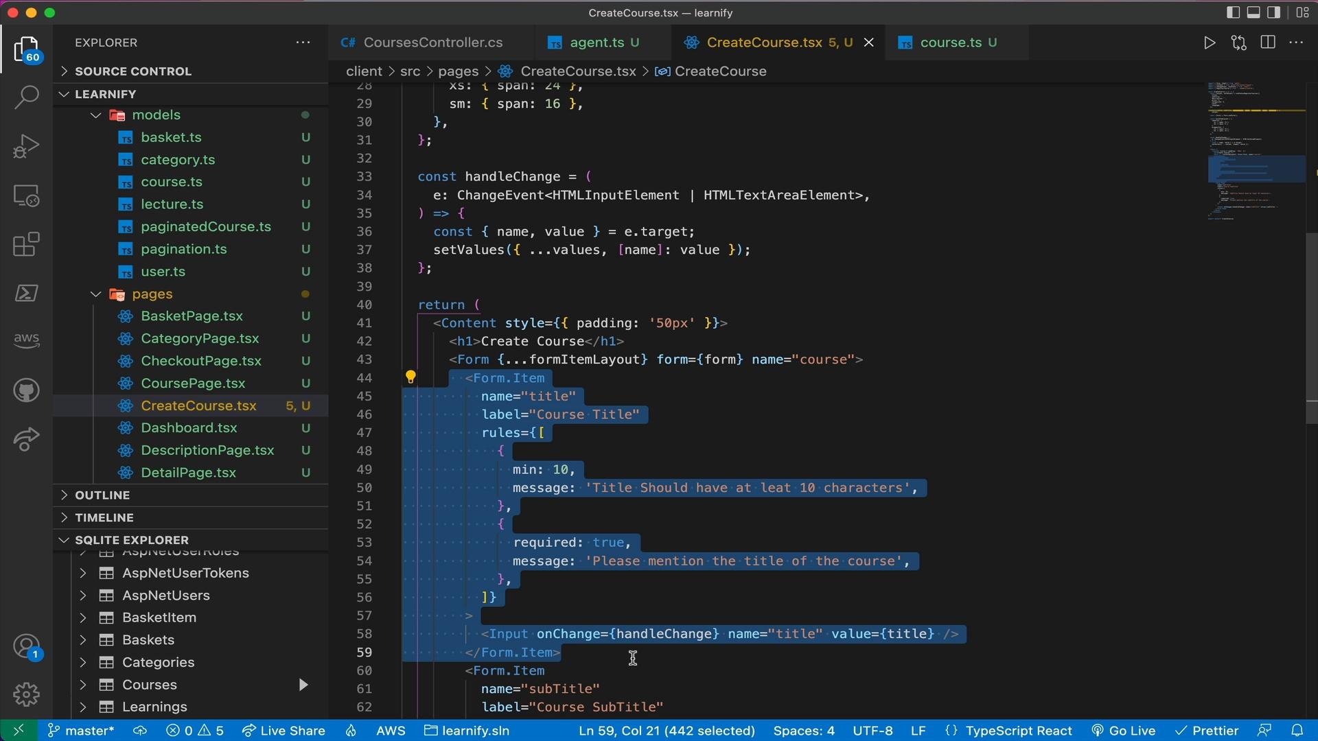Click Go Live in status bar
The width and height of the screenshot is (1318, 741).
tap(1124, 731)
